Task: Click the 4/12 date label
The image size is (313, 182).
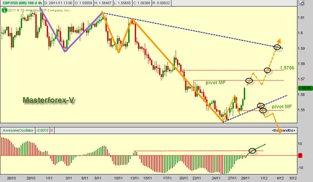Action: pyautogui.click(x=280, y=178)
